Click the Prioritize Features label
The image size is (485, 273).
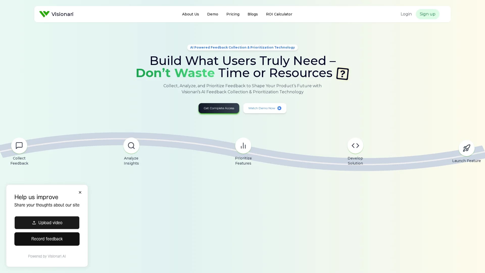[243, 161]
